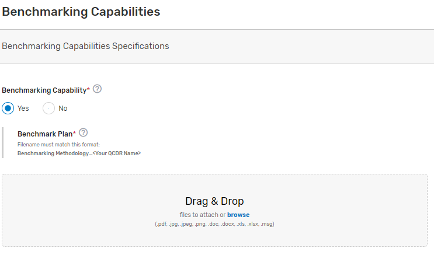Select the Yes radio button

[8, 108]
